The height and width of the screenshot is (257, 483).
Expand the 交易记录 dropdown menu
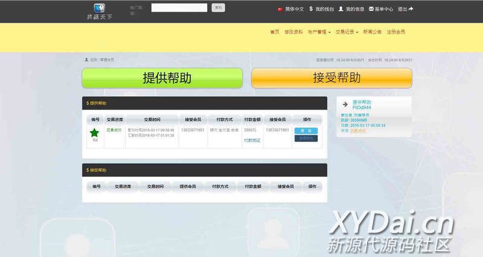pos(348,32)
